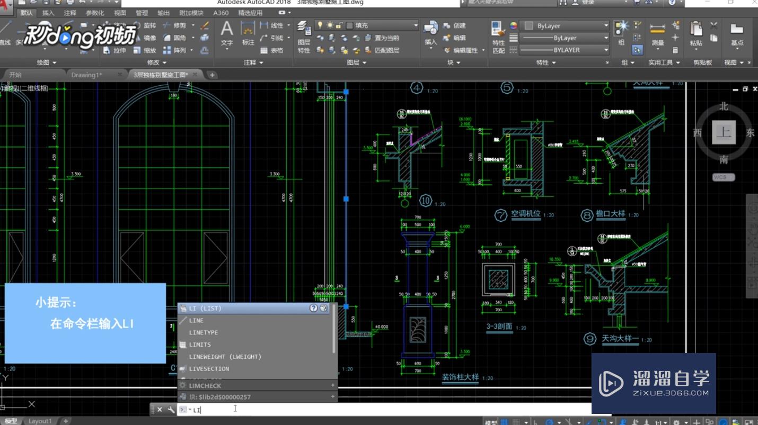This screenshot has width=758, height=425.
Task: Click the Measure (测量) tool
Action: 657,33
